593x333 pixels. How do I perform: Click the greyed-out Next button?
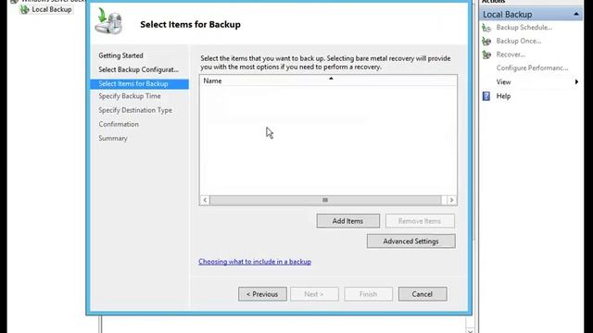314,294
